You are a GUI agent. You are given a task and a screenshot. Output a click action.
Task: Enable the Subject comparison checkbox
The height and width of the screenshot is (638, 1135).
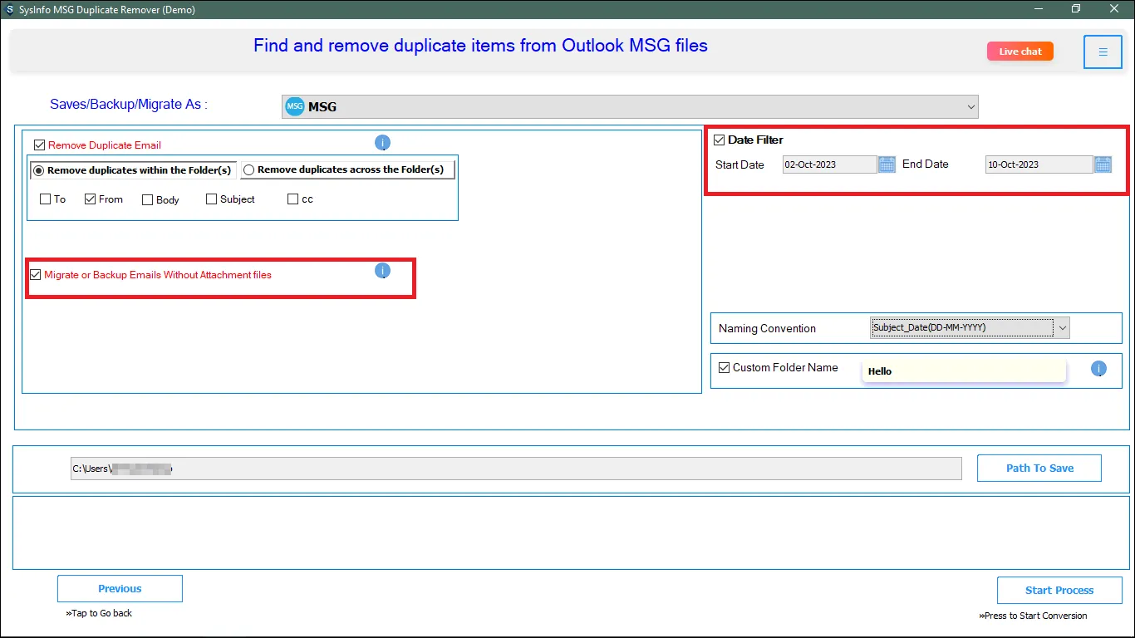point(211,199)
